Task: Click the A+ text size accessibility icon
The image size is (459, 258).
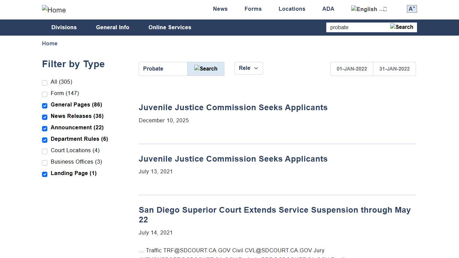Action: (411, 9)
